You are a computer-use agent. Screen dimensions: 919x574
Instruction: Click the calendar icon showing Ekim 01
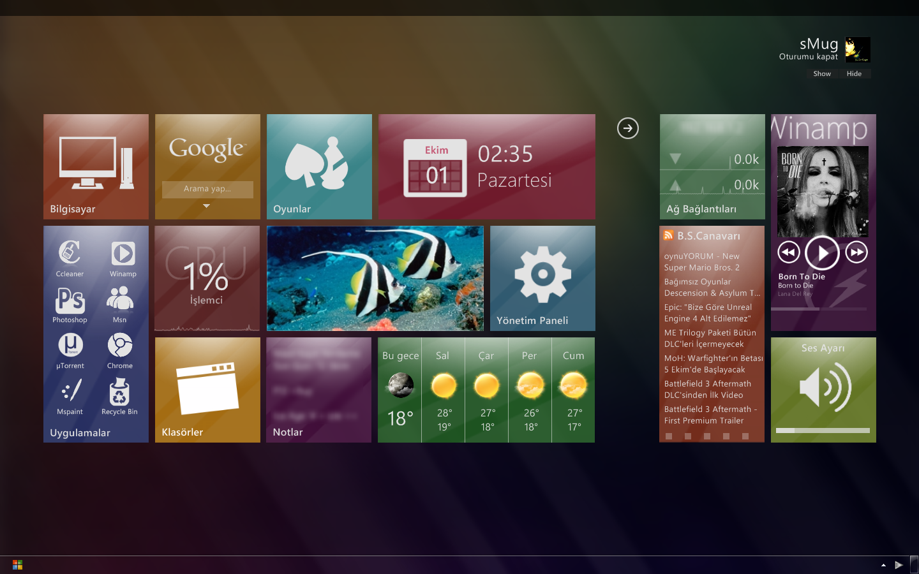click(x=435, y=168)
